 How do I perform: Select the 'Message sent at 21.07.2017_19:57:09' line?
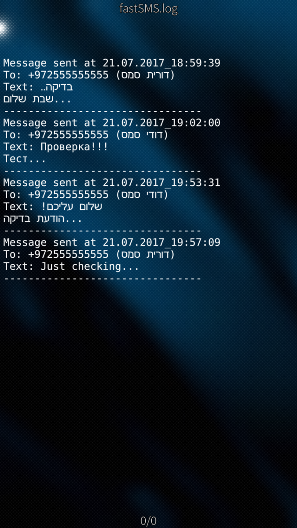point(112,243)
